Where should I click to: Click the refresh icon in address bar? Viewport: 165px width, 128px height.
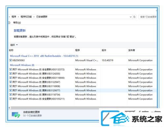coord(134,17)
